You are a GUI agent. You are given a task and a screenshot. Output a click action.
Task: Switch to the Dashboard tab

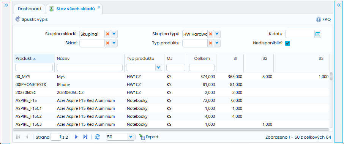pyautogui.click(x=29, y=9)
